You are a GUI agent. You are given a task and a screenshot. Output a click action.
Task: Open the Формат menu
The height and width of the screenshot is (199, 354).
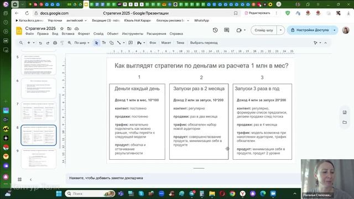84,34
